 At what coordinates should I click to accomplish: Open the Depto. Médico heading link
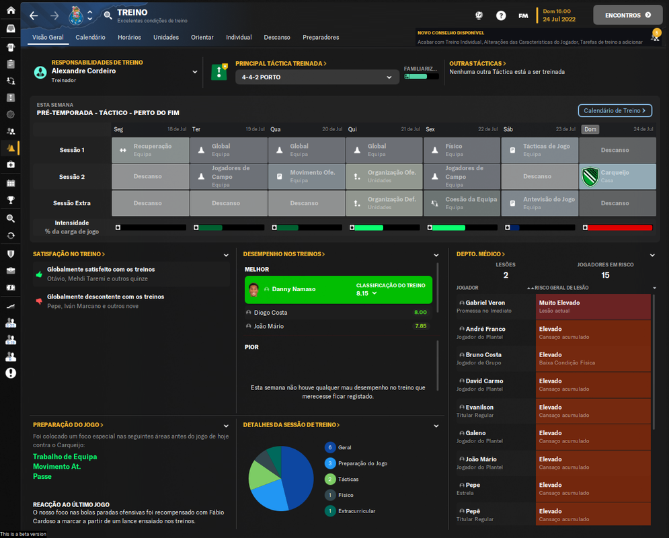481,254
